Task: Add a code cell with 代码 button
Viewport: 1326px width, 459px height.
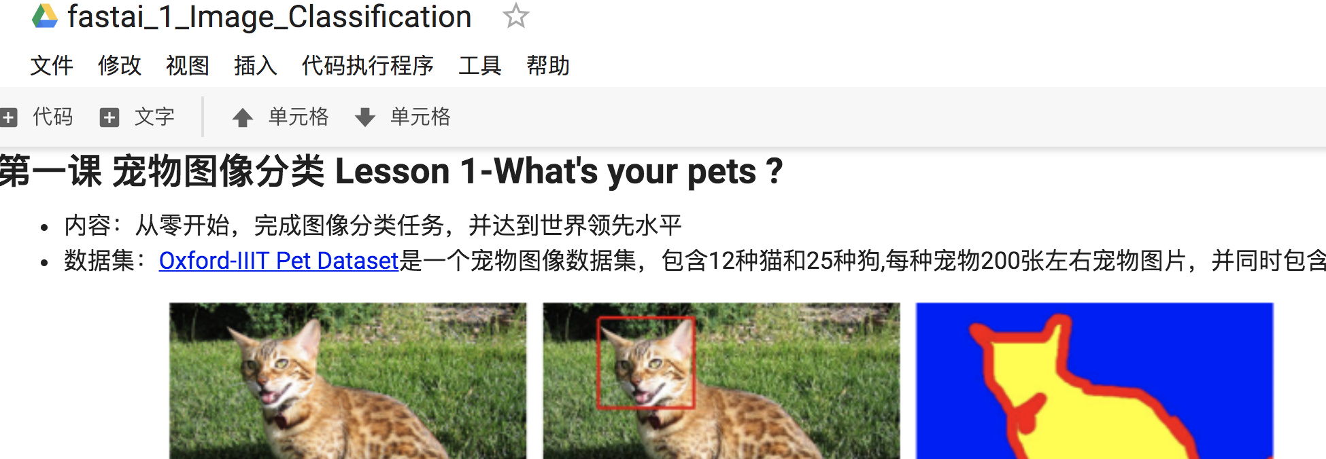Action: click(37, 117)
